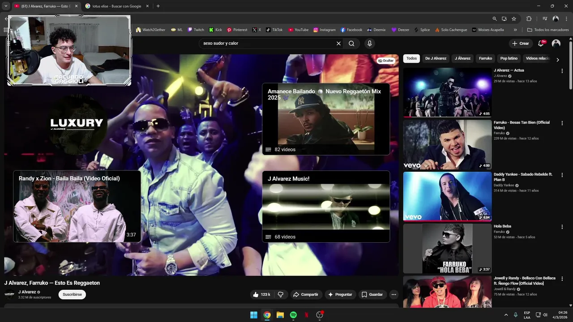Open Chrome three-dot menu
This screenshot has height=322, width=573.
(x=566, y=19)
